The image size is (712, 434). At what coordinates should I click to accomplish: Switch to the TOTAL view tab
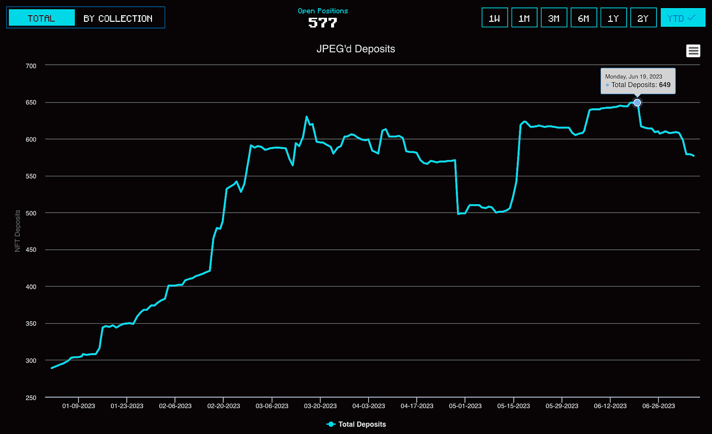[x=42, y=18]
